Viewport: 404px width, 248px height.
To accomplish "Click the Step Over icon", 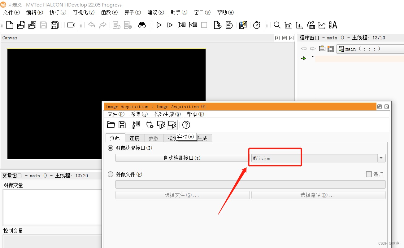I will (170, 25).
